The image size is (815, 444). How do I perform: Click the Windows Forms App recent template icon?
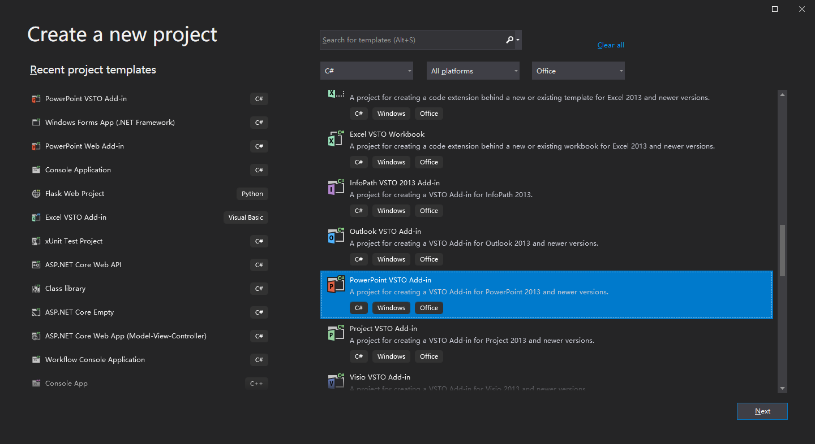(36, 123)
